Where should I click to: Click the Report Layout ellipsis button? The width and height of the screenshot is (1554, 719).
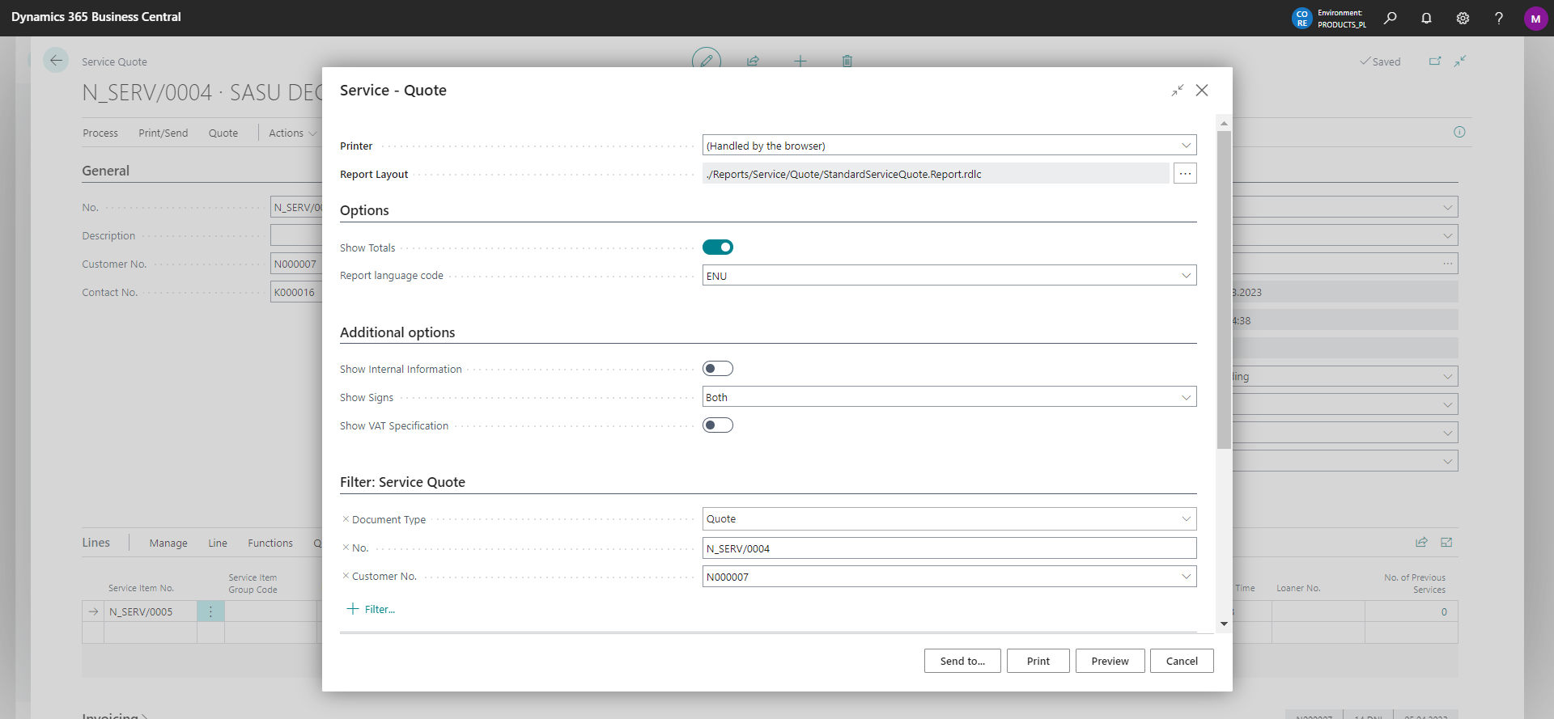click(x=1185, y=174)
